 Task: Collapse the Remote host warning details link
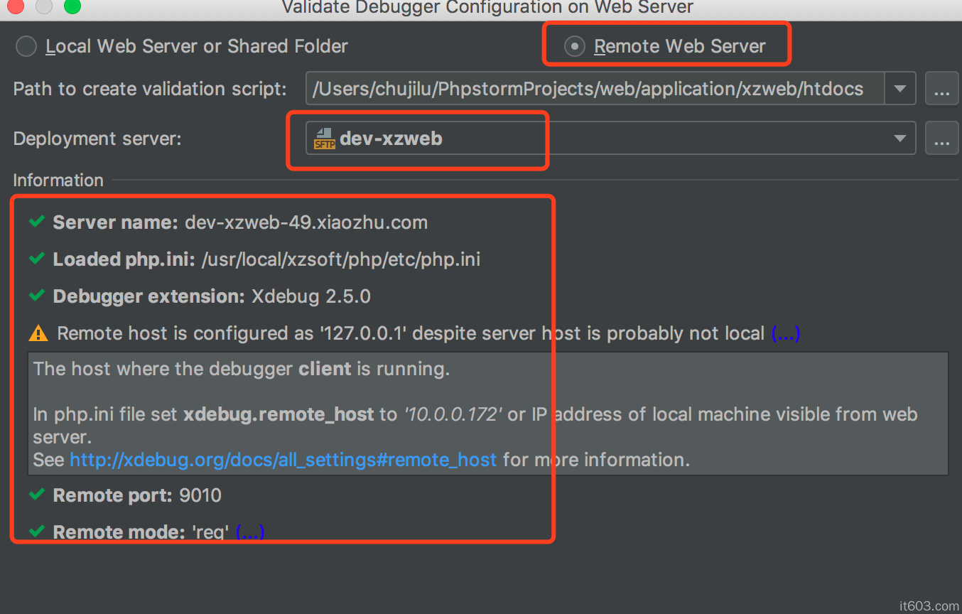785,333
